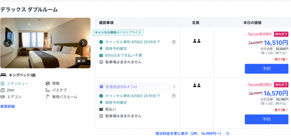The width and height of the screenshot is (291, 136).
Task: Click total amount 合計金額:33,140円
Action: 274,100
